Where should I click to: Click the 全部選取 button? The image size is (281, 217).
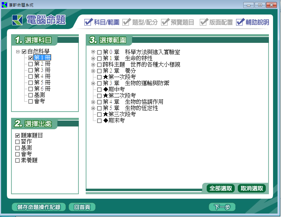click(x=221, y=188)
